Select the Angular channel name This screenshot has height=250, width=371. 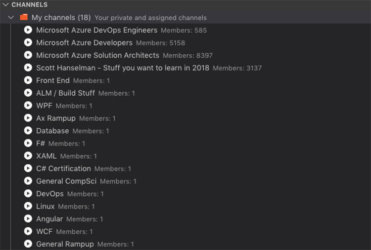pyautogui.click(x=49, y=219)
